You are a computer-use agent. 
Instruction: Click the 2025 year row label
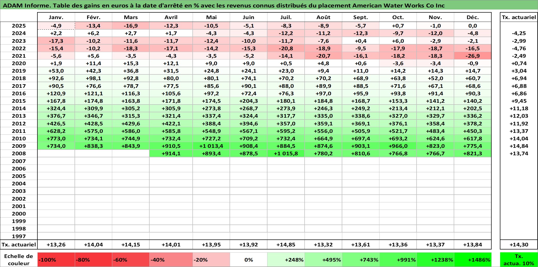(19, 26)
